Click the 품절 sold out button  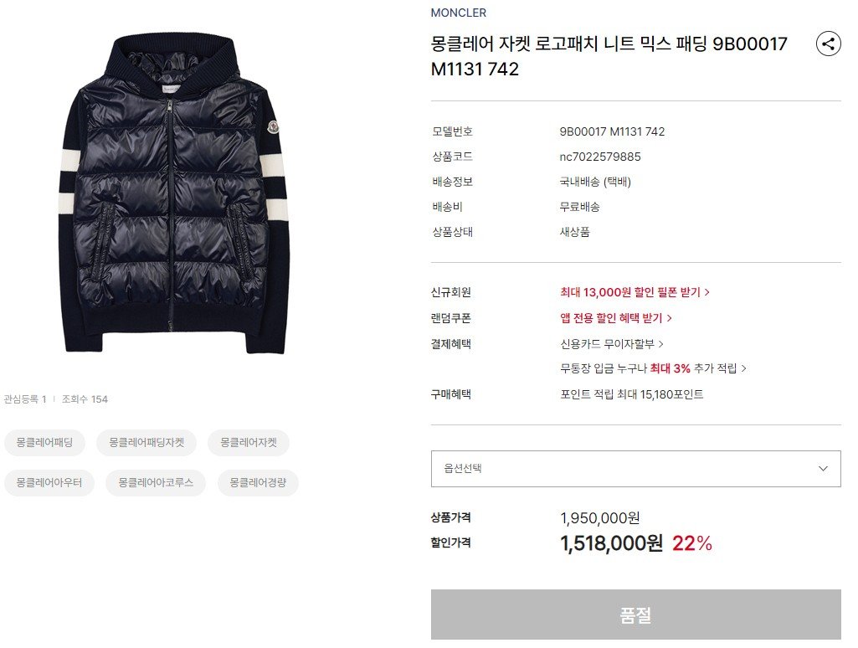(x=635, y=615)
